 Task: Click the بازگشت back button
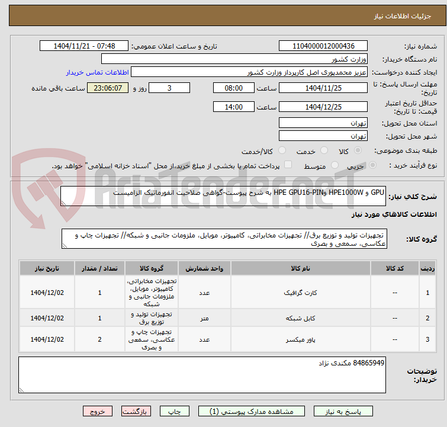[x=136, y=412]
